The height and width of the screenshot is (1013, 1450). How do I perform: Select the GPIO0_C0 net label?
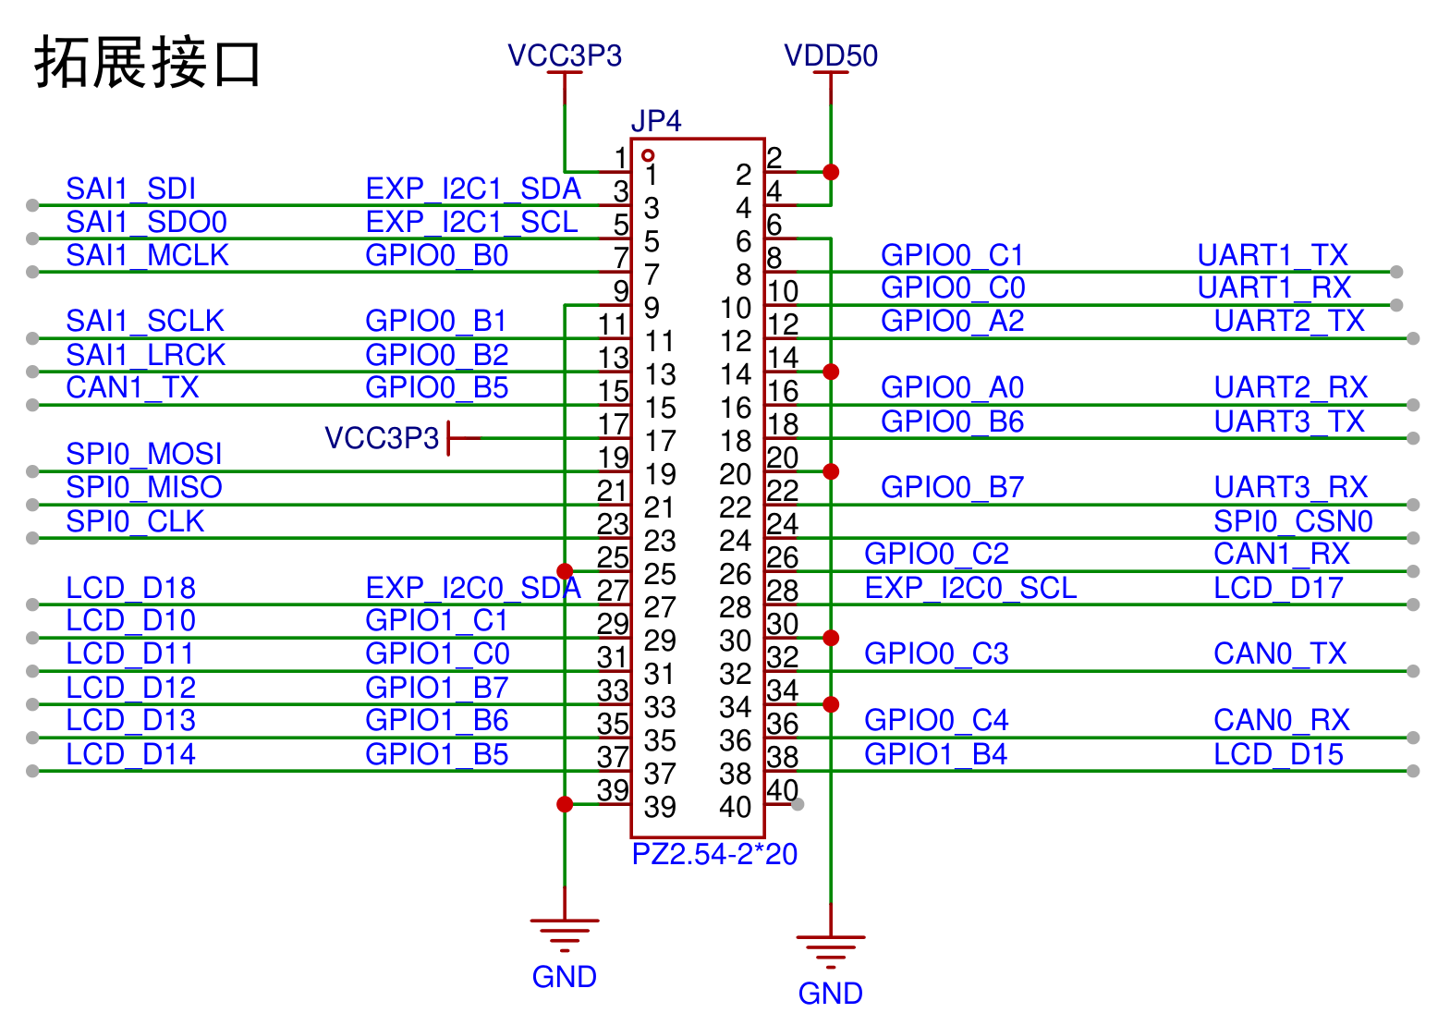[953, 287]
